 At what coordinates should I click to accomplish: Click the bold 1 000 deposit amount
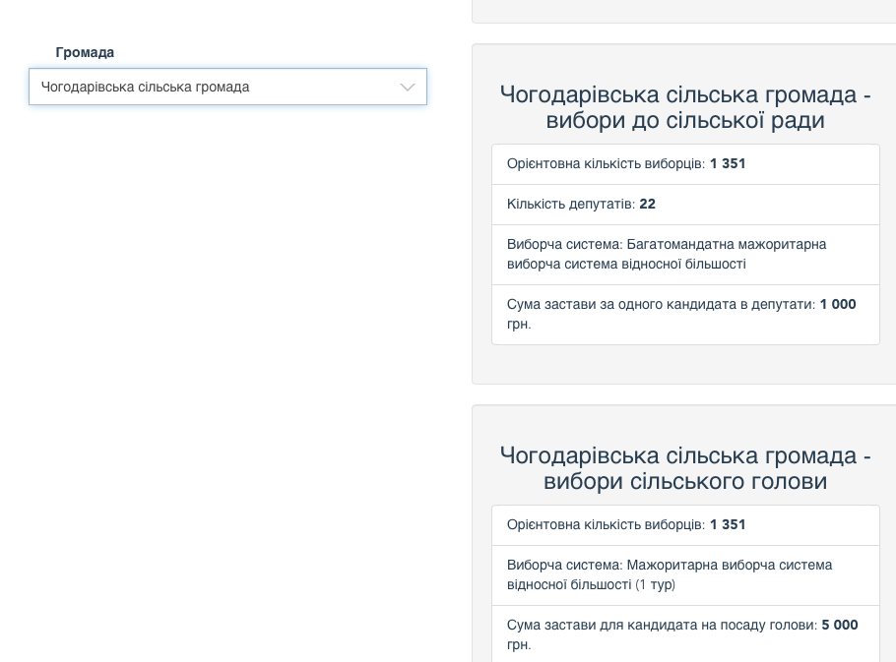click(x=838, y=305)
